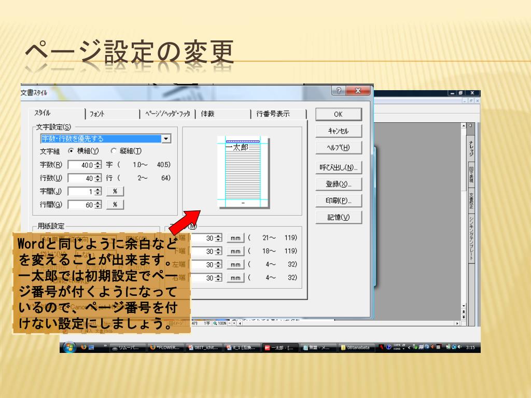The image size is (531, 398).
Task: Switch to the 一太郎 taskbar item
Action: pyautogui.click(x=280, y=348)
